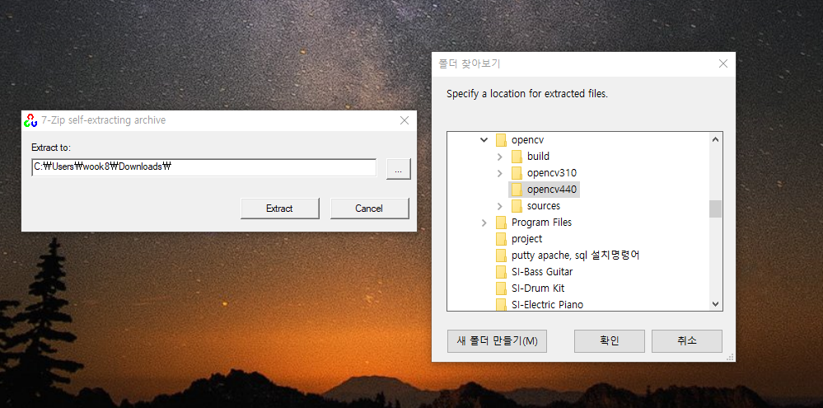The image size is (823, 408).
Task: Click 새 폴더 만들기(M) button
Action: [497, 340]
